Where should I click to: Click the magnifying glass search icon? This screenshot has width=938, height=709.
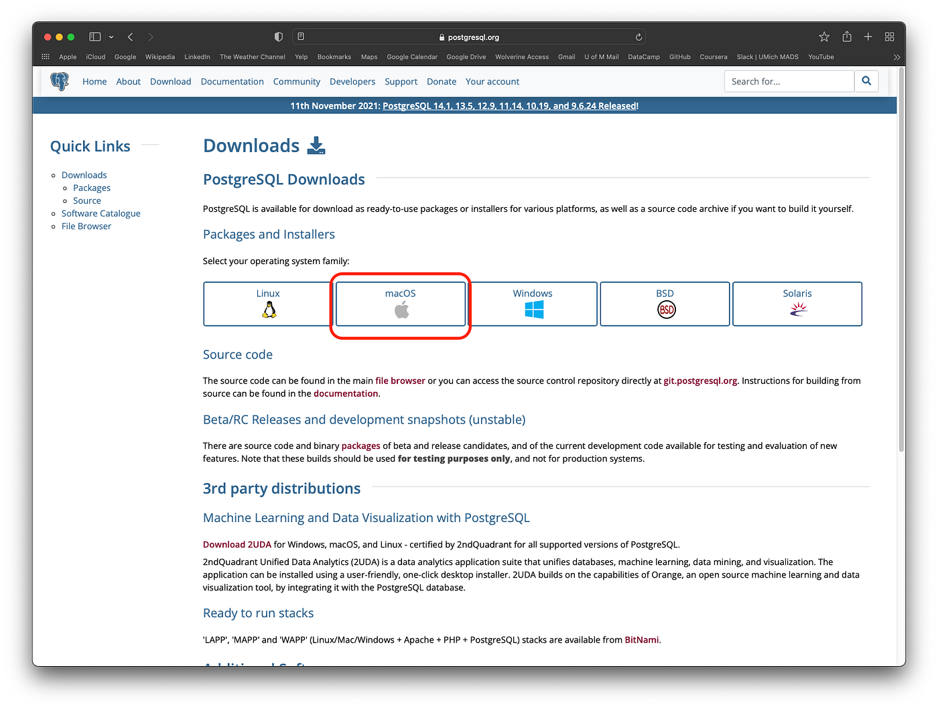point(866,81)
